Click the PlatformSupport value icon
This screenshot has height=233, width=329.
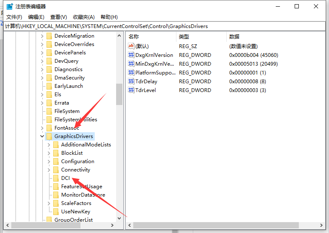[131, 72]
